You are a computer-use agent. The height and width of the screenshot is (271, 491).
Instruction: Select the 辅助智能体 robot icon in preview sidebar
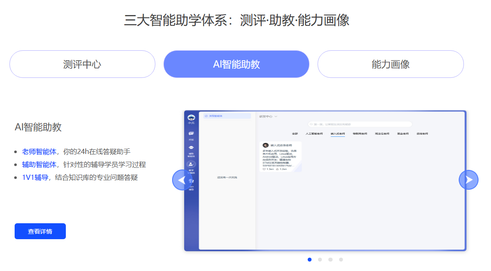191,148
